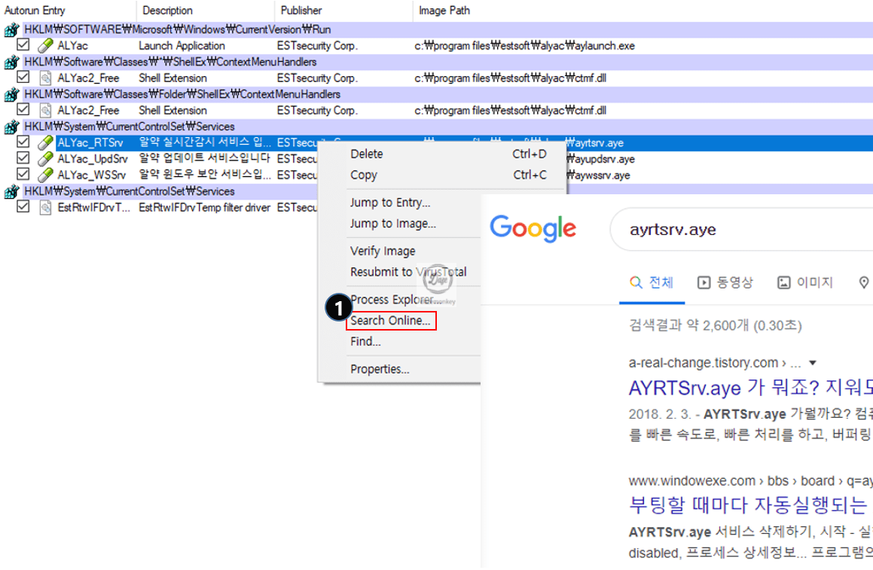The image size is (873, 570).
Task: Switch to the 전체 search tab
Action: pyautogui.click(x=652, y=283)
